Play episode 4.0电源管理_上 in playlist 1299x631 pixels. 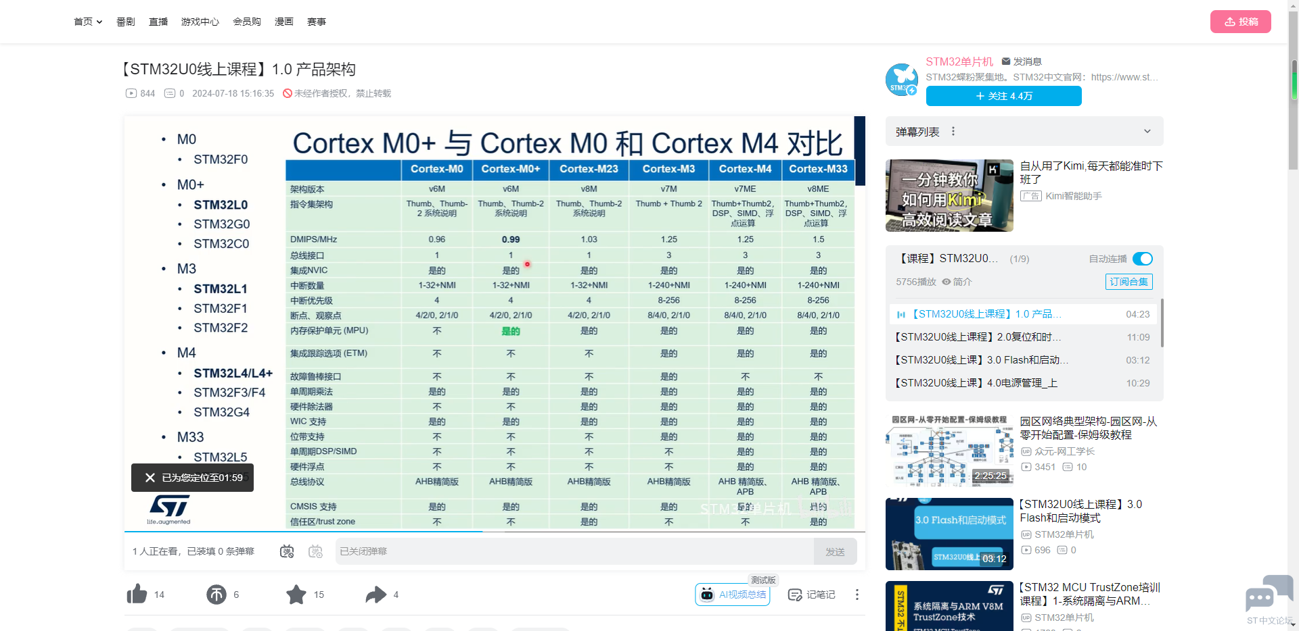pyautogui.click(x=1022, y=383)
